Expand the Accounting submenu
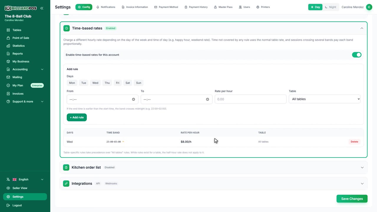Image resolution: width=377 pixels, height=212 pixels. point(25,69)
